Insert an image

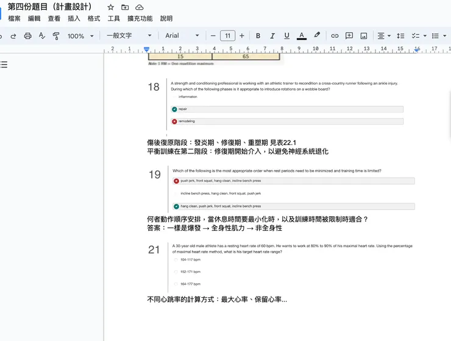[x=364, y=36]
